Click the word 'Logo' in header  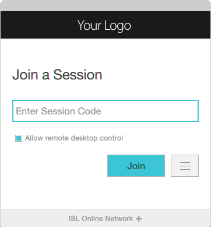pyautogui.click(x=118, y=26)
